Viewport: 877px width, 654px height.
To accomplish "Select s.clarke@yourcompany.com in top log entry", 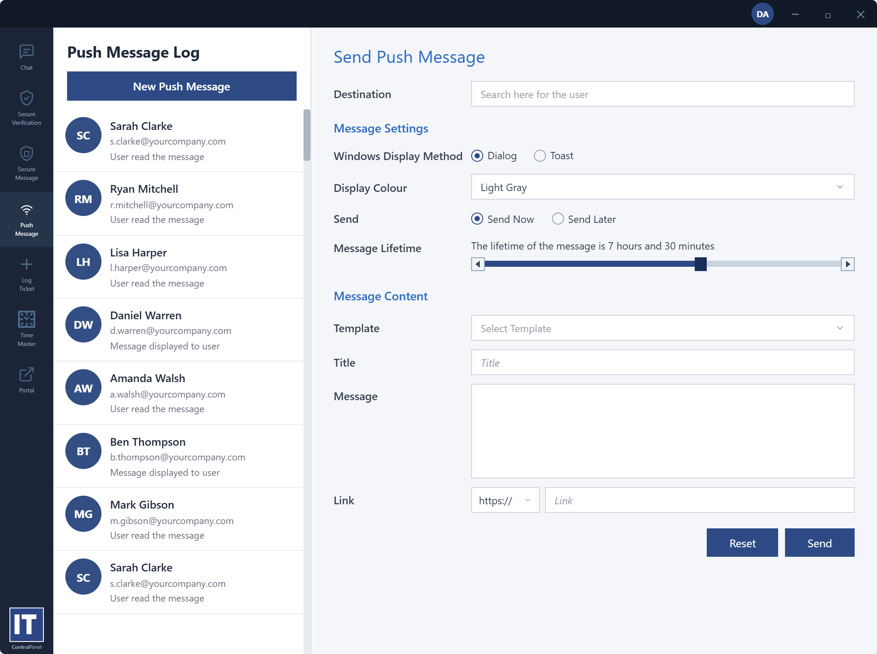I will tap(168, 142).
